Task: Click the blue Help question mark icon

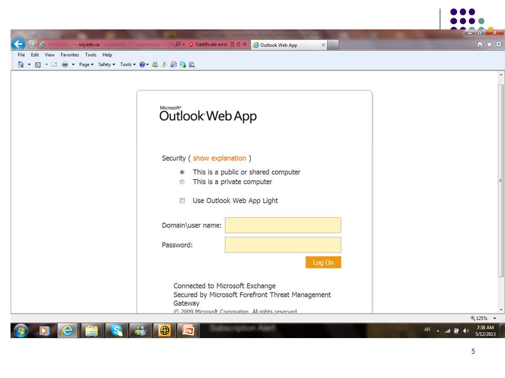Action: tap(142, 65)
